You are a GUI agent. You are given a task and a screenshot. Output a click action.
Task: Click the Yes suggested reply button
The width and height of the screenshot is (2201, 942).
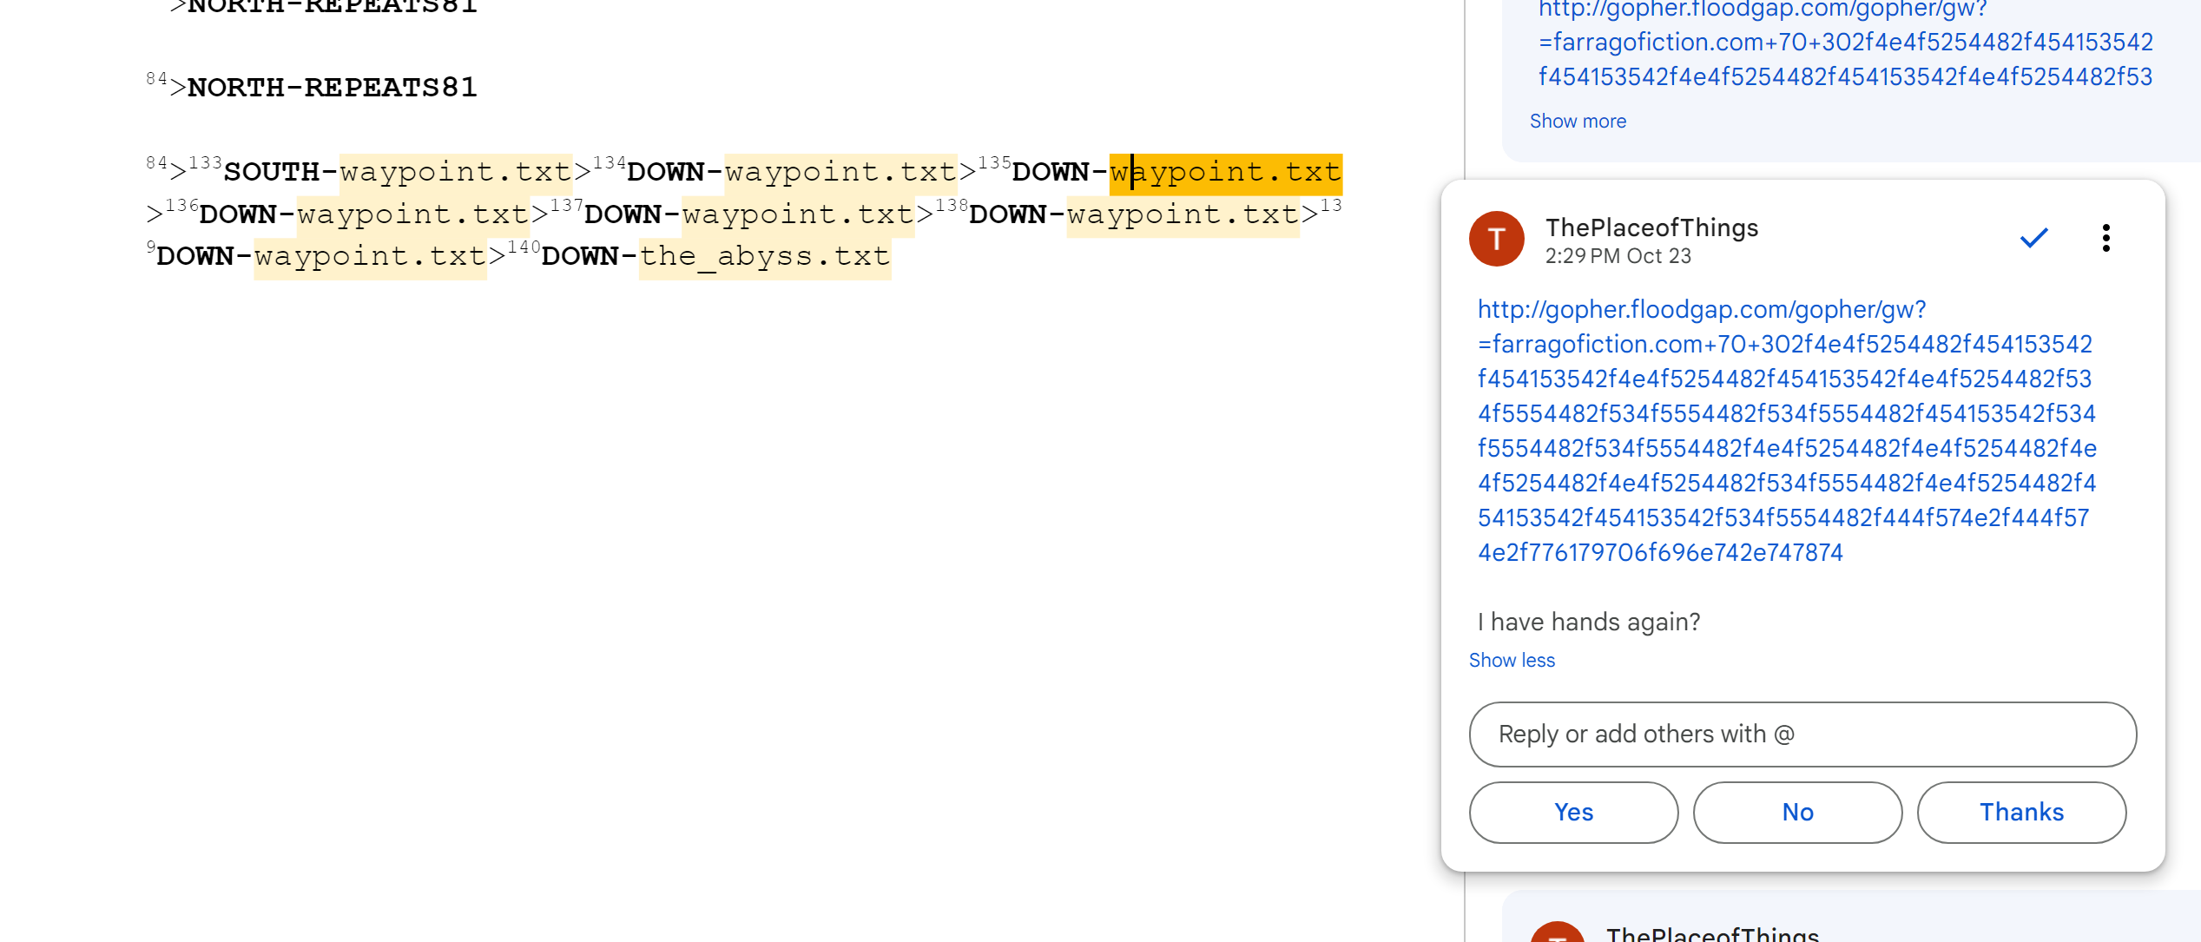1573,813
